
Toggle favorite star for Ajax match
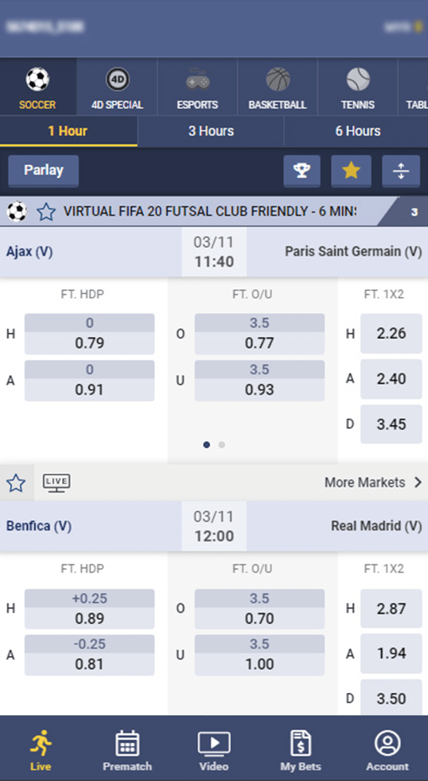[x=16, y=483]
